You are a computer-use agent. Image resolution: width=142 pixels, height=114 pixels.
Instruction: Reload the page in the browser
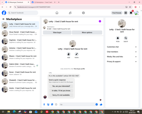(11, 7)
